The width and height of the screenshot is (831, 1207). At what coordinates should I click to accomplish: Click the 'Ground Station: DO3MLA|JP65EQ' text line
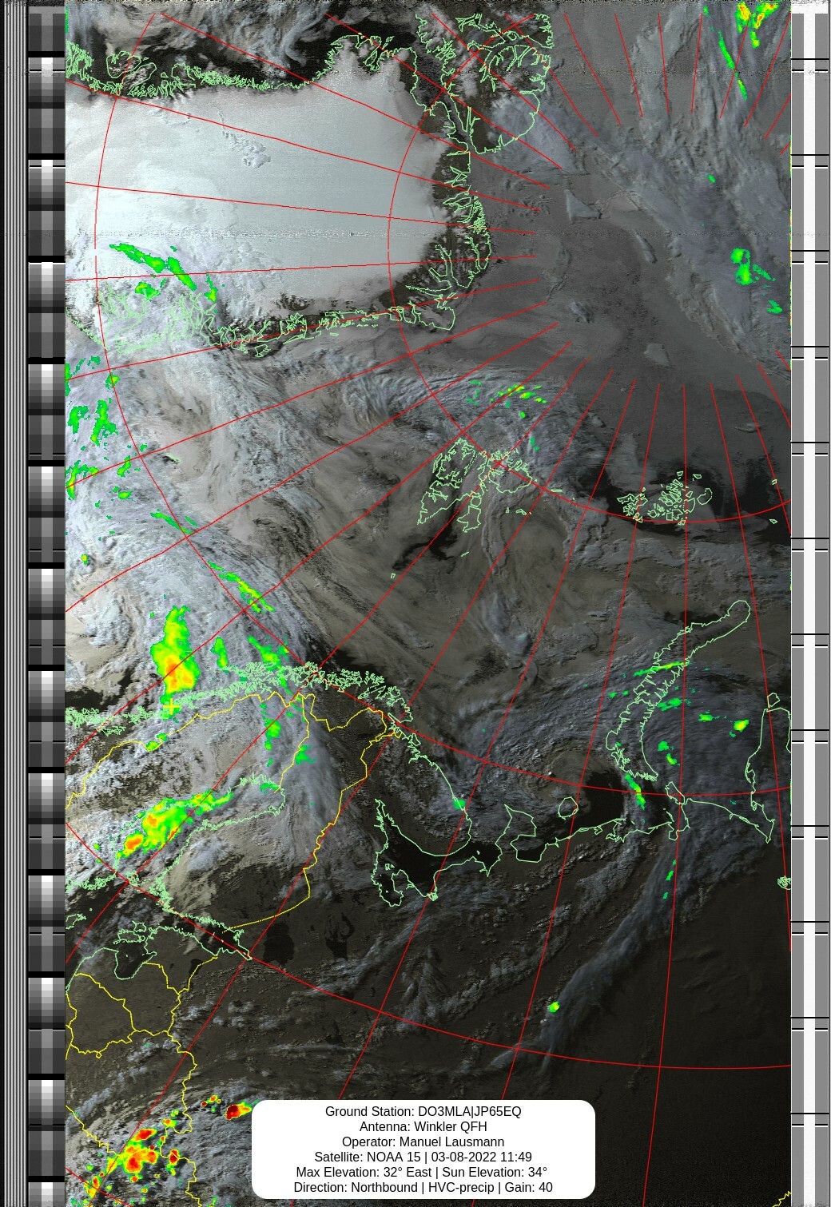click(423, 1111)
